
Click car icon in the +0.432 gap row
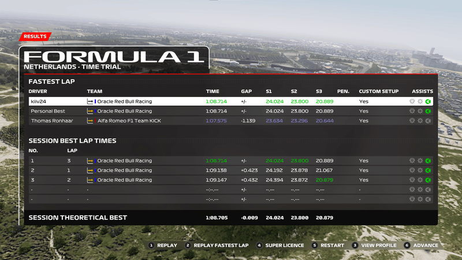coord(90,180)
